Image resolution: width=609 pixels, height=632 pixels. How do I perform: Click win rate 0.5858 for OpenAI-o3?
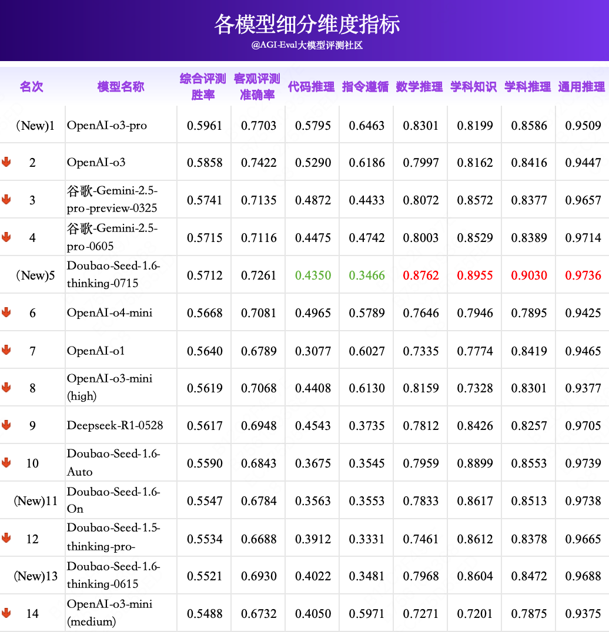(x=205, y=163)
